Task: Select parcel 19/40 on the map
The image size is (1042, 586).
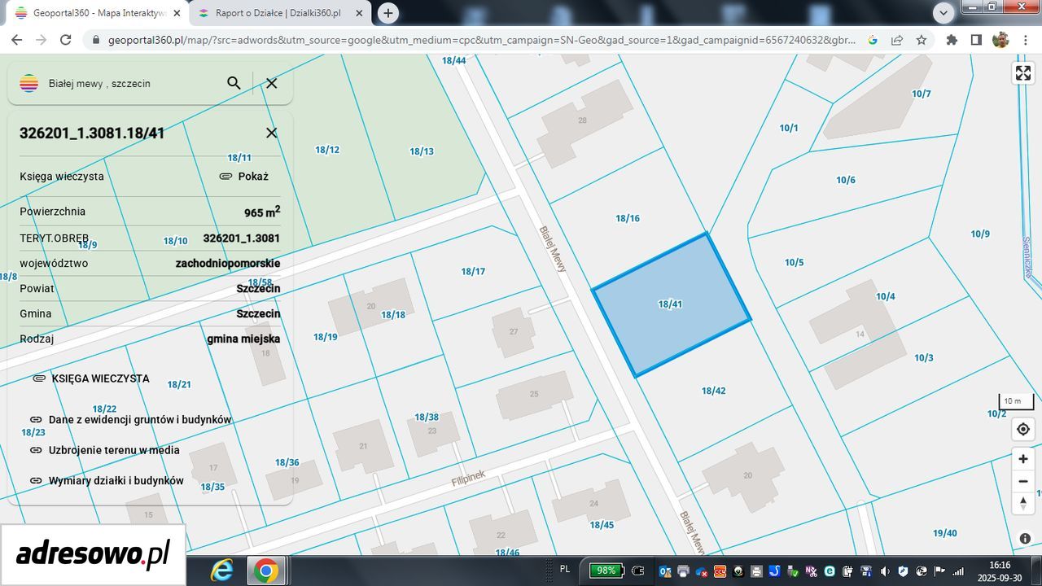Action: (945, 533)
